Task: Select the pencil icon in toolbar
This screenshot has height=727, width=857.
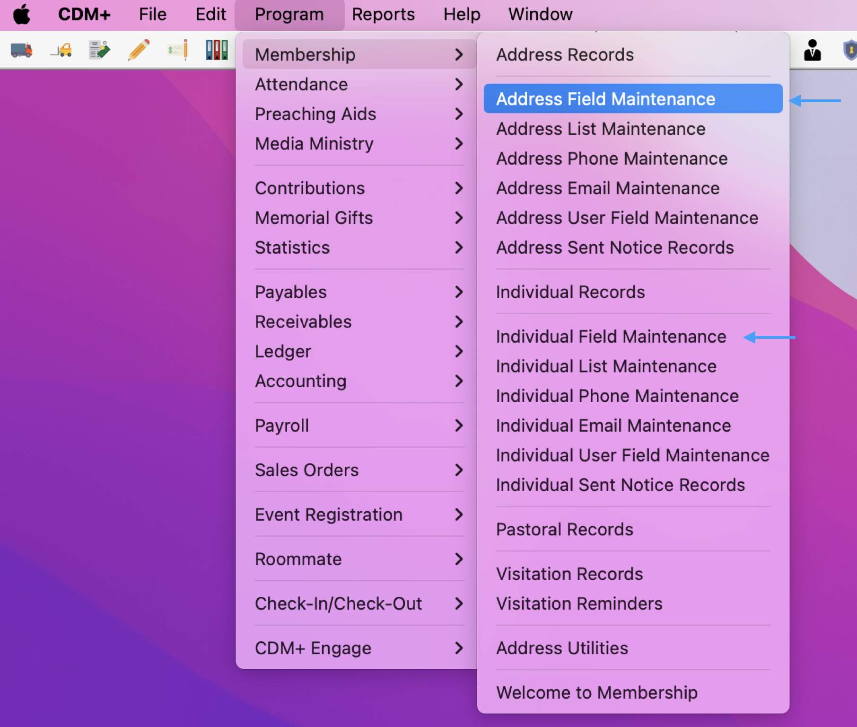Action: point(139,50)
